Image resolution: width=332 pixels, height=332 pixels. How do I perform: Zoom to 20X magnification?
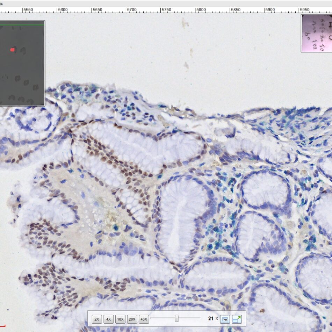(132, 319)
